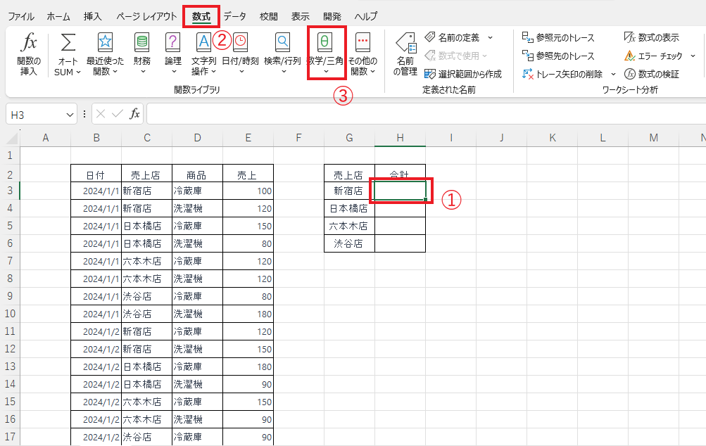This screenshot has height=446, width=706.
Task: Select empty total cell H6 for 渋谷店
Action: (400, 243)
